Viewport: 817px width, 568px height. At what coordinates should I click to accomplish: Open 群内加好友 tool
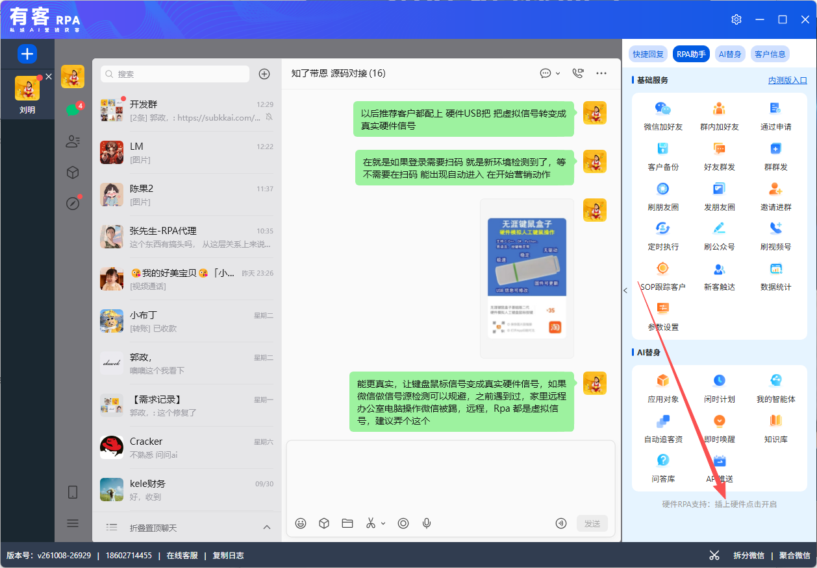coord(719,116)
